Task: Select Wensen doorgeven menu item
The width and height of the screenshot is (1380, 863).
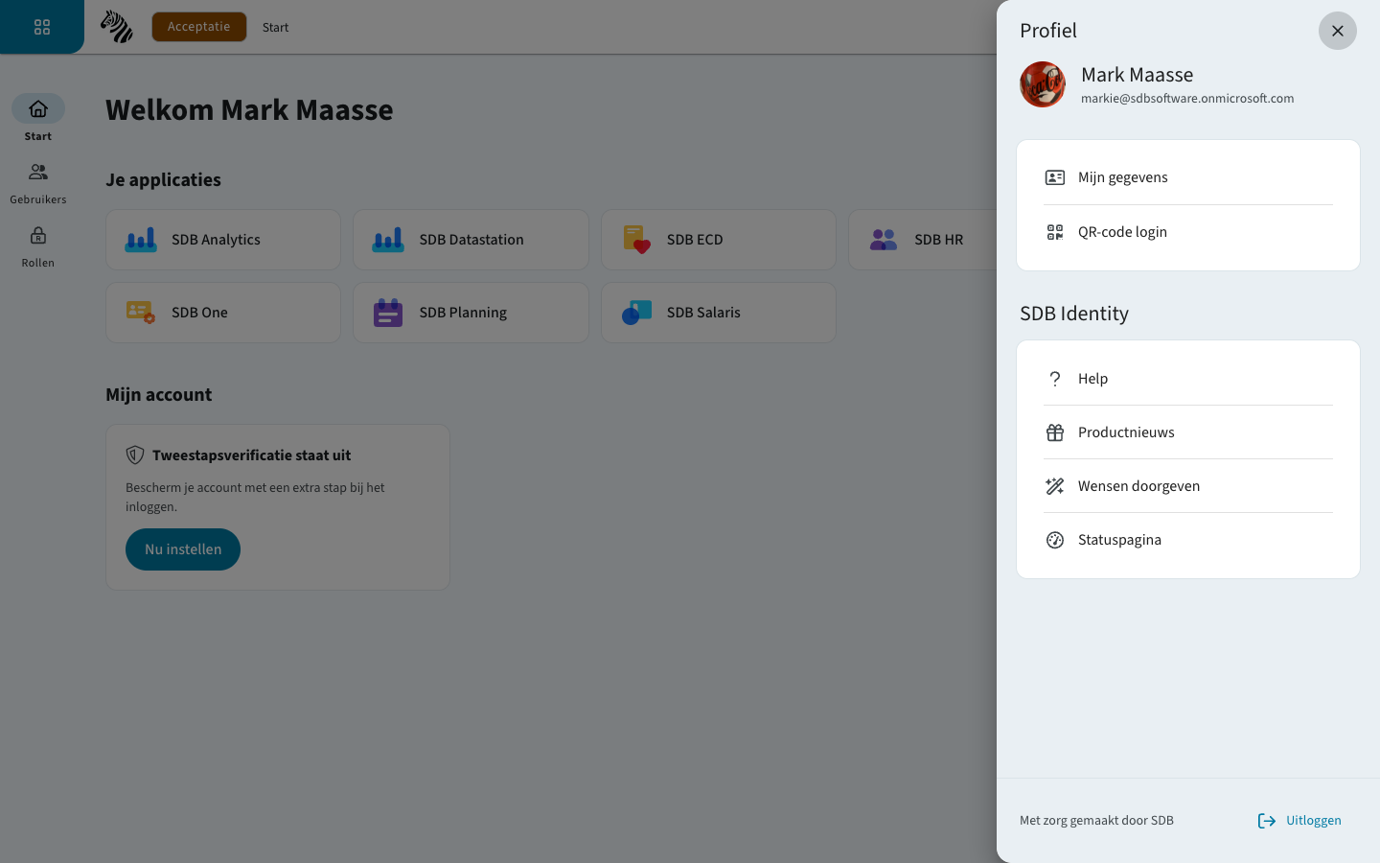Action: coord(1188,486)
